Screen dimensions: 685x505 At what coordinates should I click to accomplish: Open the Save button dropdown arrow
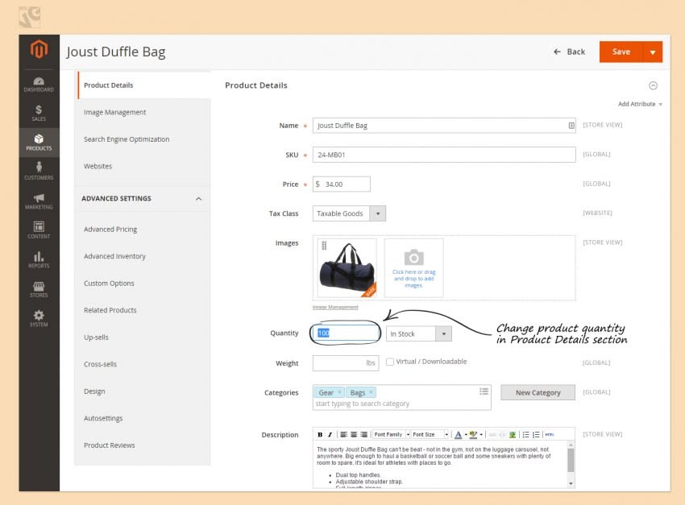(x=653, y=52)
